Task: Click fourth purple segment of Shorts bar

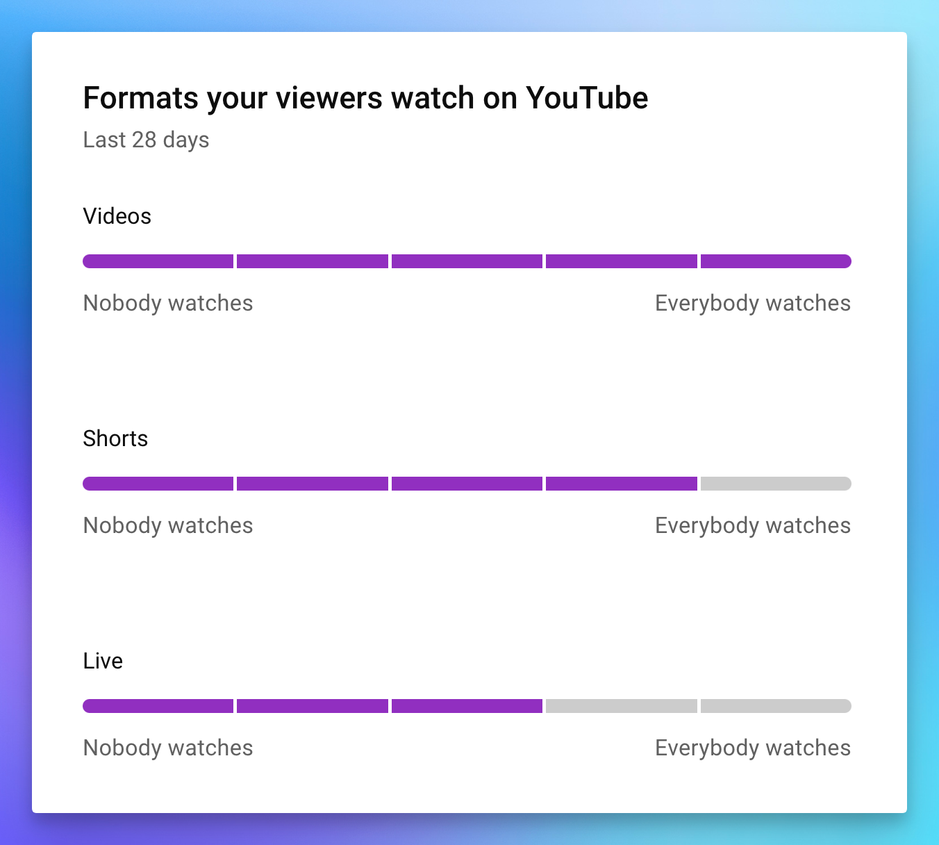Action: (622, 484)
